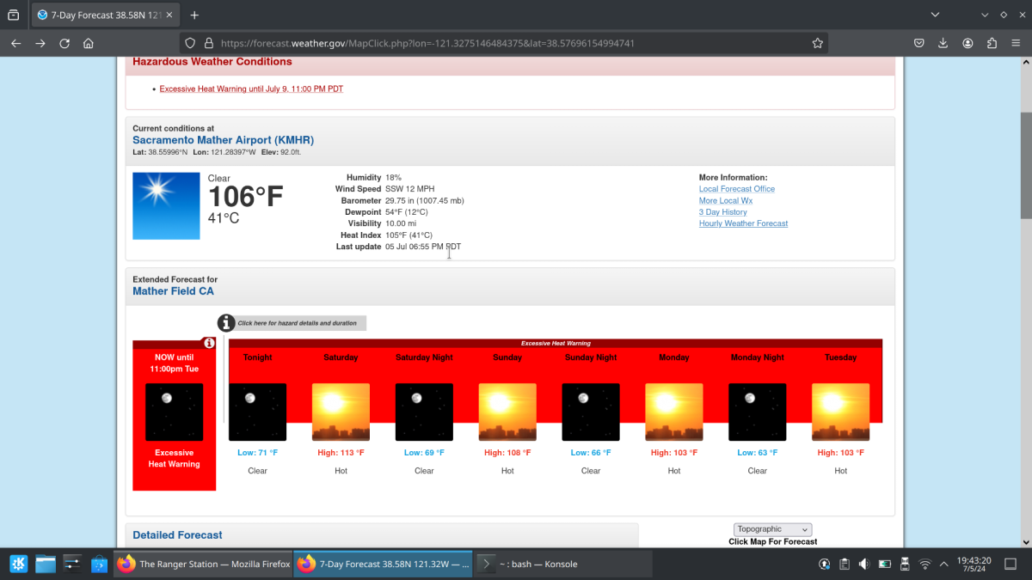Screen dimensions: 1032x580
Task: Open the Hourly Weather Forecast link
Action: coord(743,223)
